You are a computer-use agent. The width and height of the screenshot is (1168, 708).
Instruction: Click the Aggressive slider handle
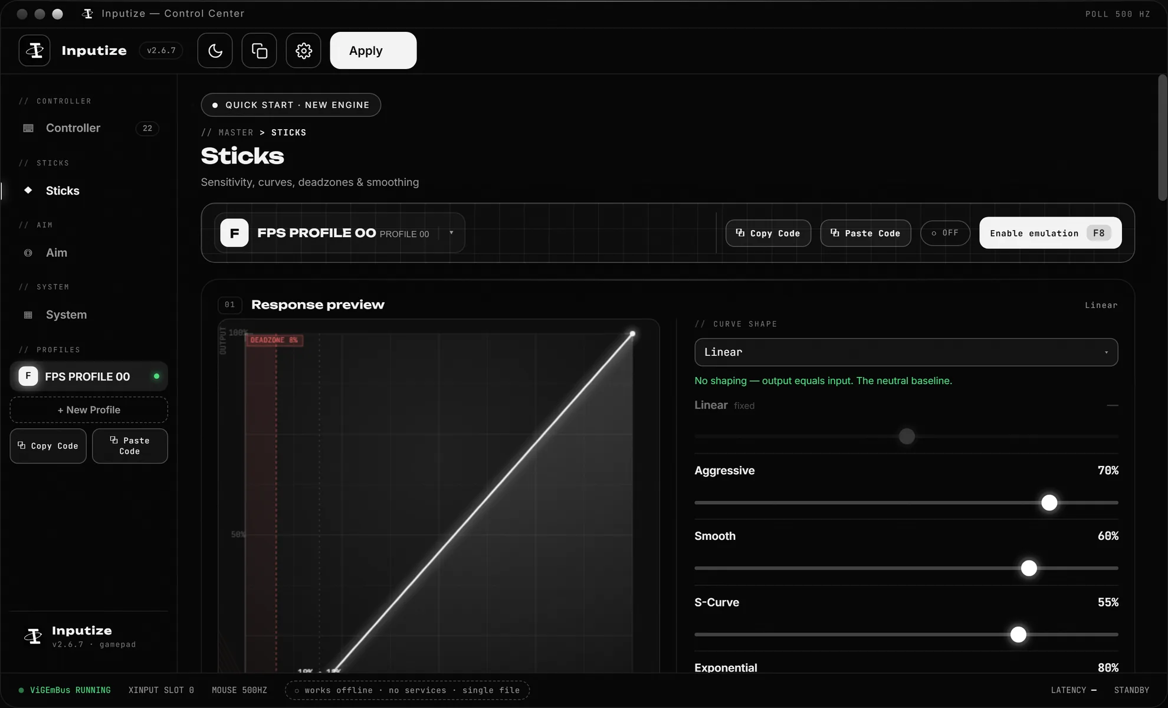click(1049, 503)
